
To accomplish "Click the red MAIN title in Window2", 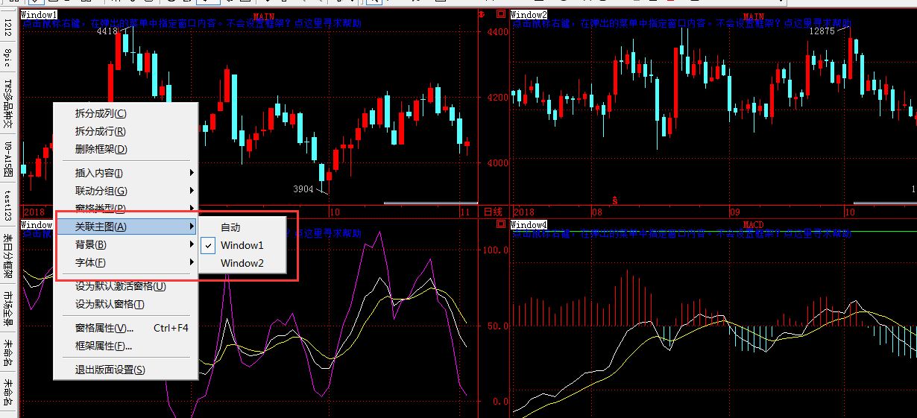I will click(754, 16).
